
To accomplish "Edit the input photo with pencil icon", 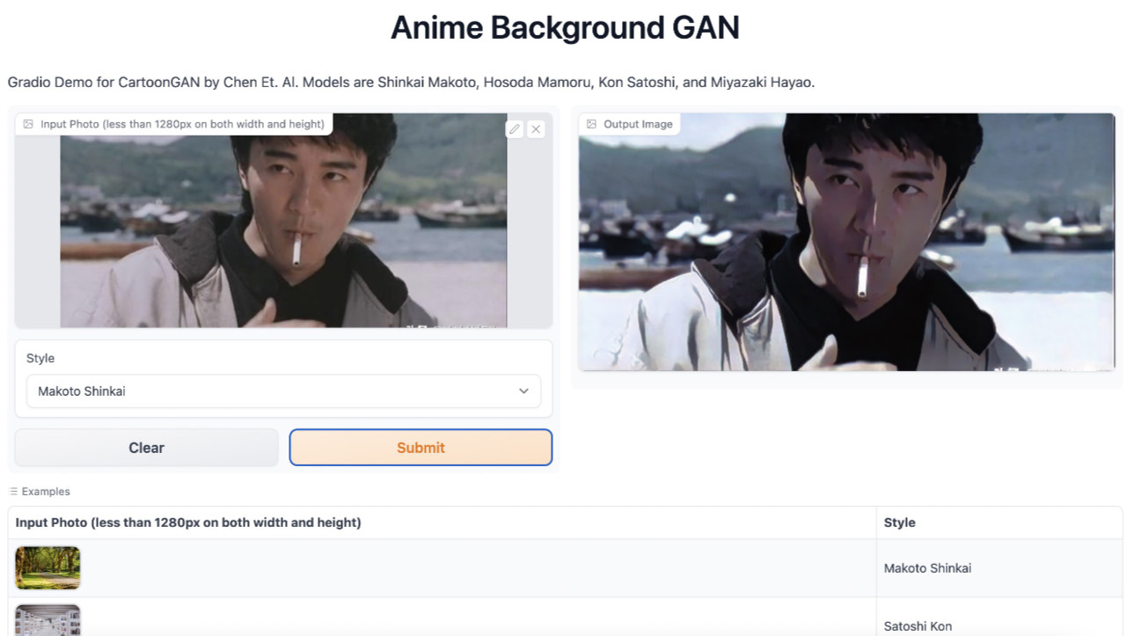I will [x=515, y=129].
